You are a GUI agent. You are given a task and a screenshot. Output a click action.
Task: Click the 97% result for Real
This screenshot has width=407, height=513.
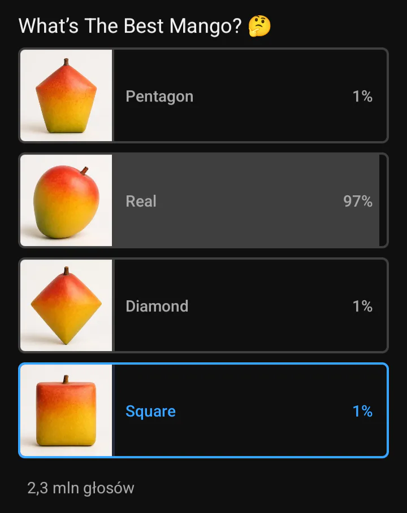click(x=358, y=201)
